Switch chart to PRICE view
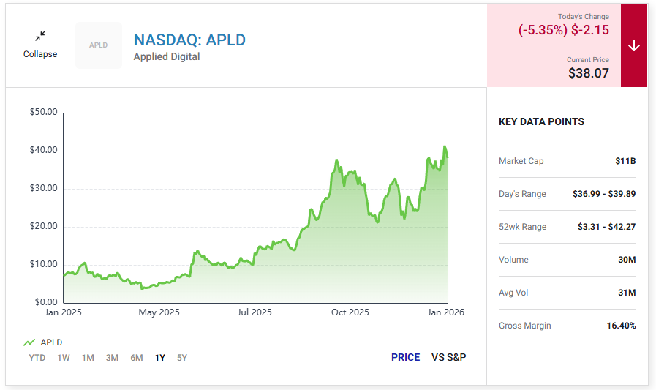This screenshot has width=656, height=390. (x=405, y=357)
